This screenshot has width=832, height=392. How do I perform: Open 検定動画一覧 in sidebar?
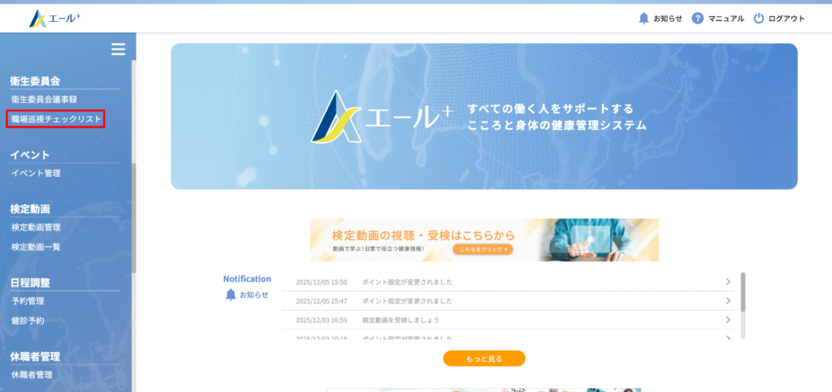36,247
